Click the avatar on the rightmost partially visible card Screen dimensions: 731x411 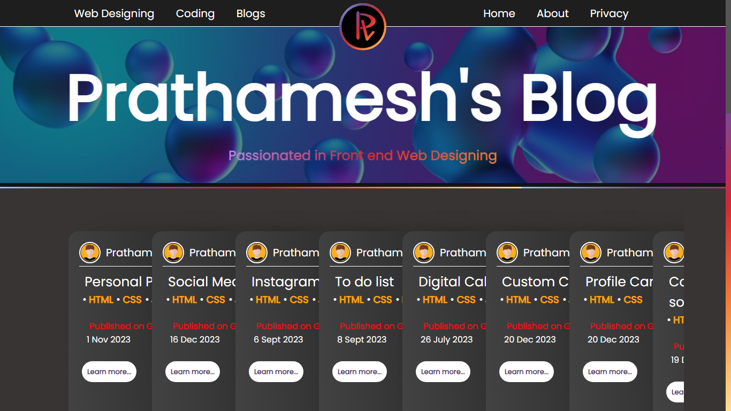point(674,253)
